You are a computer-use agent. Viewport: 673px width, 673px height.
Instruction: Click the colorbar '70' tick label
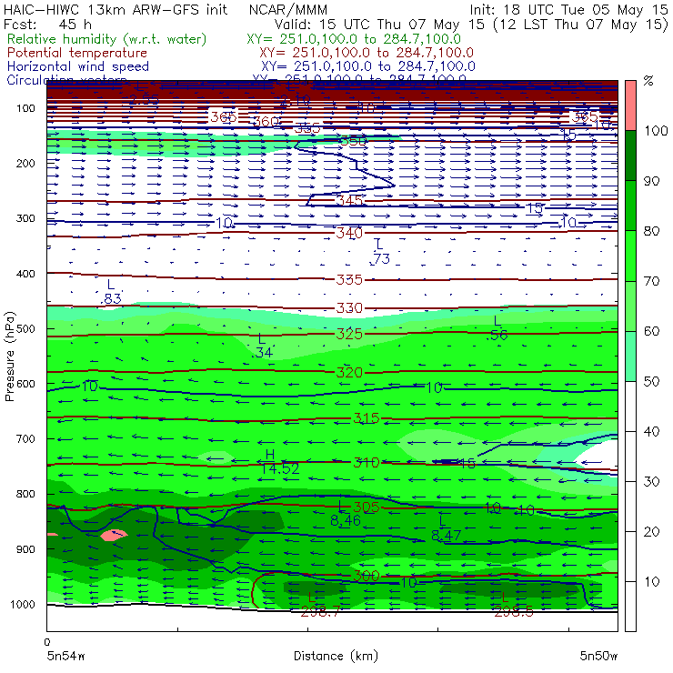(x=651, y=281)
